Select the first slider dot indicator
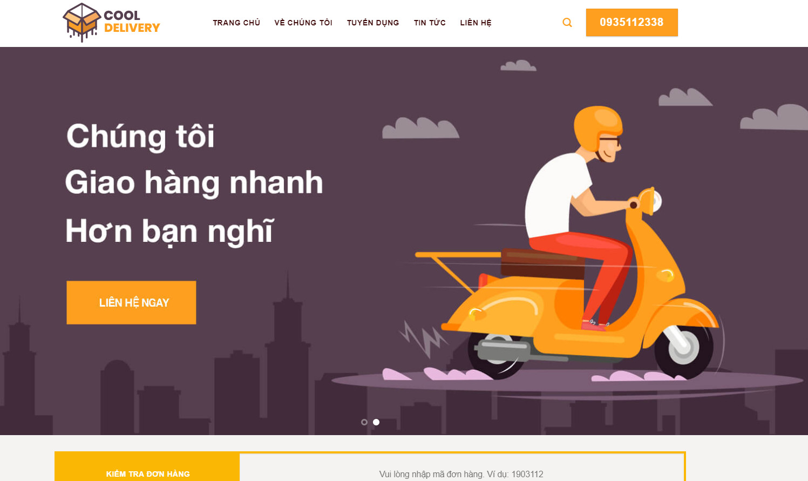Screen dimensions: 808x481 click(364, 422)
